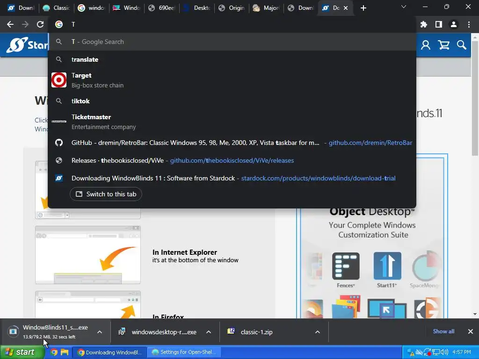Viewport: 479px width, 359px height.
Task: Open the Chrome profile avatar icon
Action: point(454,24)
